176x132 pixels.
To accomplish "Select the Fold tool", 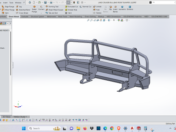I will point(96,10).
